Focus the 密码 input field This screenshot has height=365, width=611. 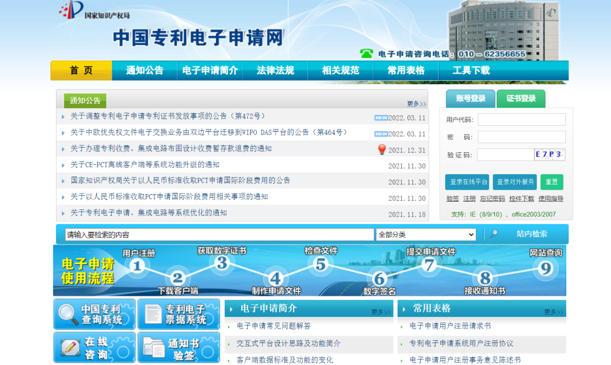point(522,137)
